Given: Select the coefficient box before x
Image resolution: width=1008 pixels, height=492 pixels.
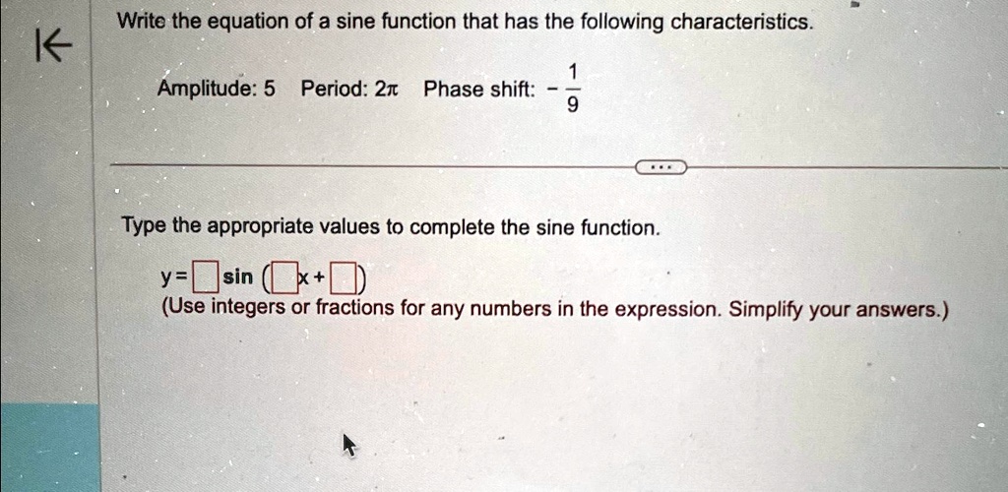Looking at the screenshot, I should [x=286, y=279].
